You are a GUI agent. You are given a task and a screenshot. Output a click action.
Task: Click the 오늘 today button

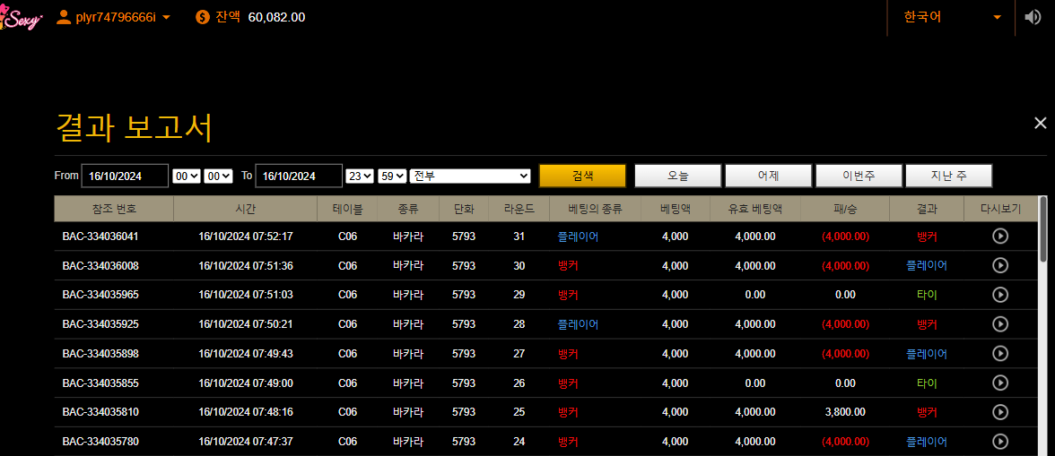point(678,176)
